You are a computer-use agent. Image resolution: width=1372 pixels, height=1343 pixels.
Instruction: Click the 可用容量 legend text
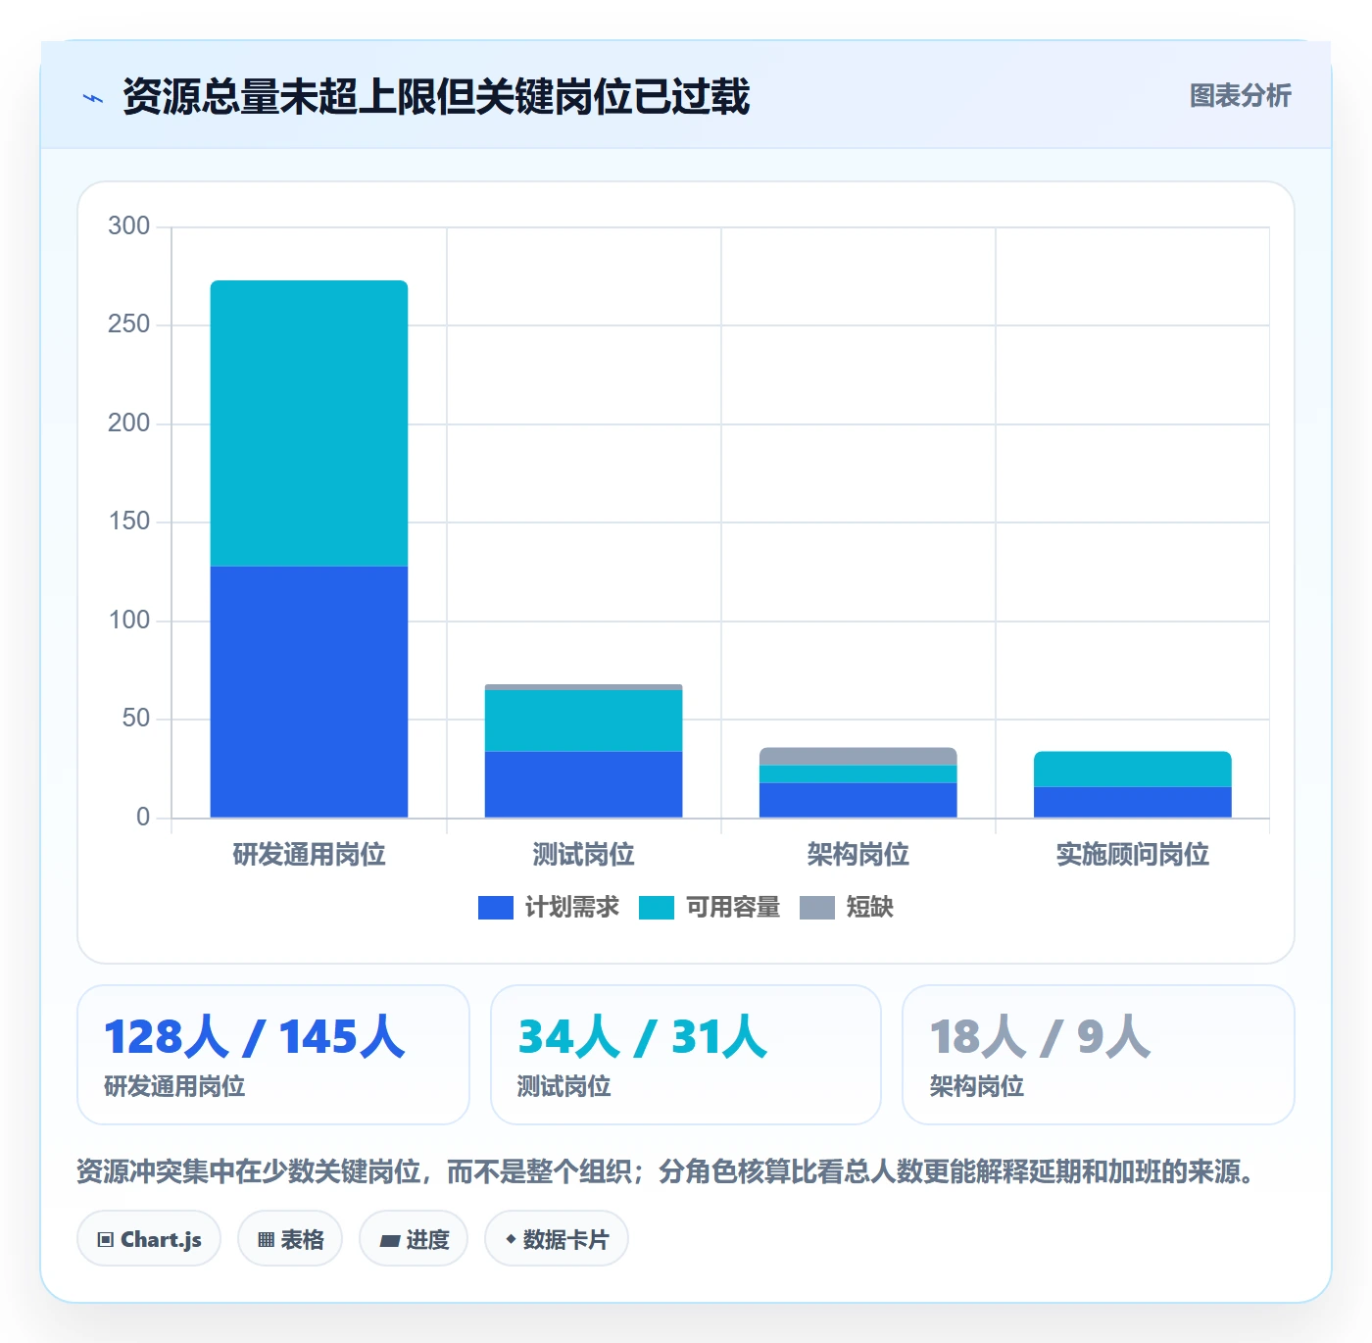pyautogui.click(x=732, y=907)
